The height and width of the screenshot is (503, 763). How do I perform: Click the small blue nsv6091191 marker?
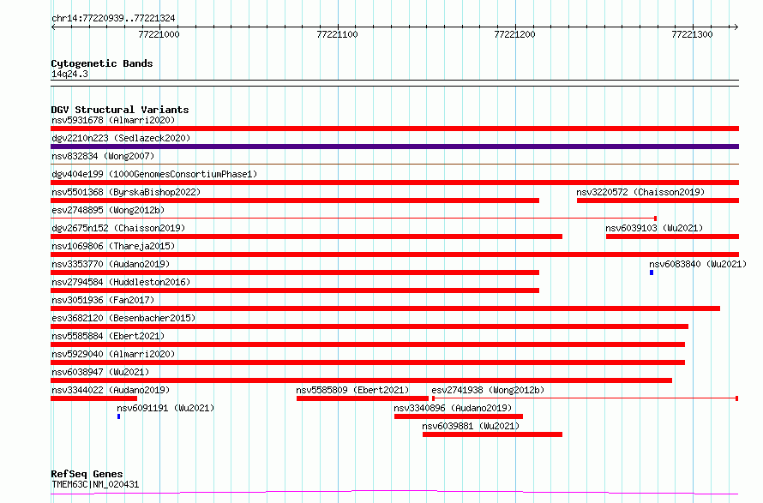click(118, 416)
